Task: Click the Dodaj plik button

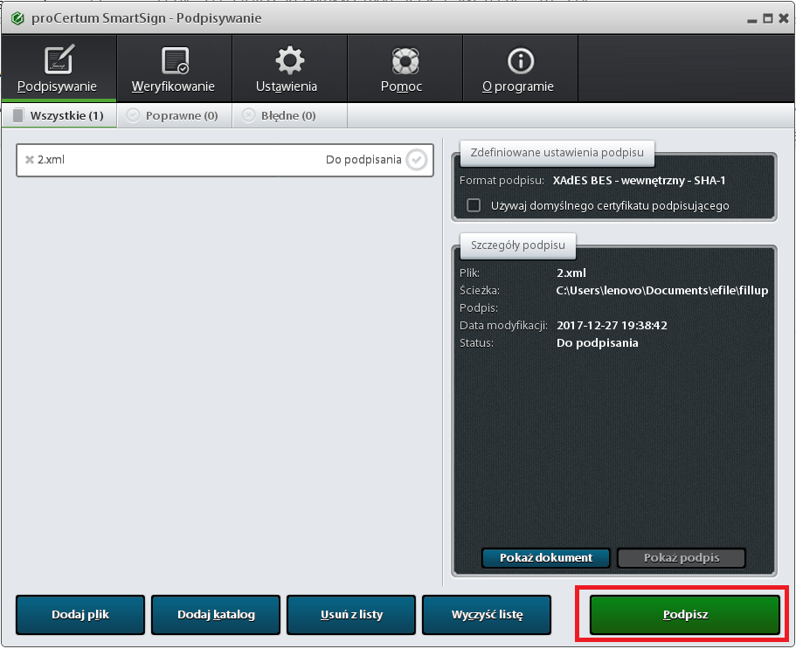Action: pyautogui.click(x=80, y=614)
